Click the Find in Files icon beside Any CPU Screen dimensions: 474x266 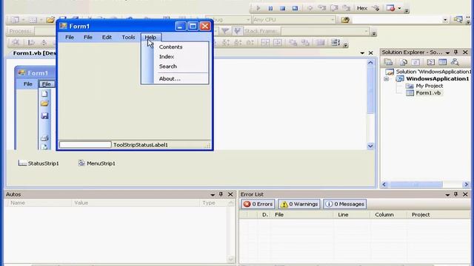tap(345, 20)
